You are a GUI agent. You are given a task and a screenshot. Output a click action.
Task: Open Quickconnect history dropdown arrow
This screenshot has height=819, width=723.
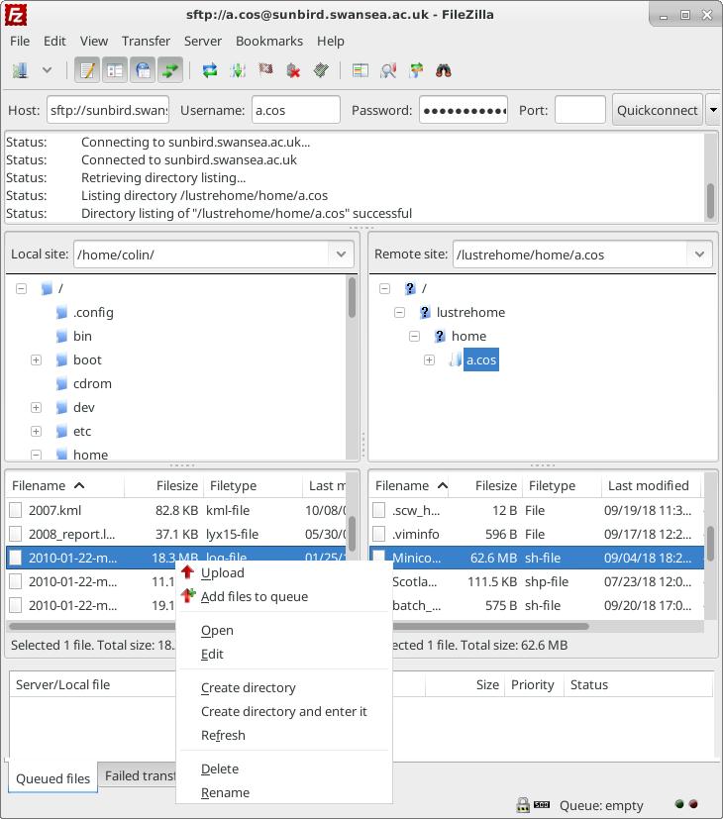pos(714,110)
